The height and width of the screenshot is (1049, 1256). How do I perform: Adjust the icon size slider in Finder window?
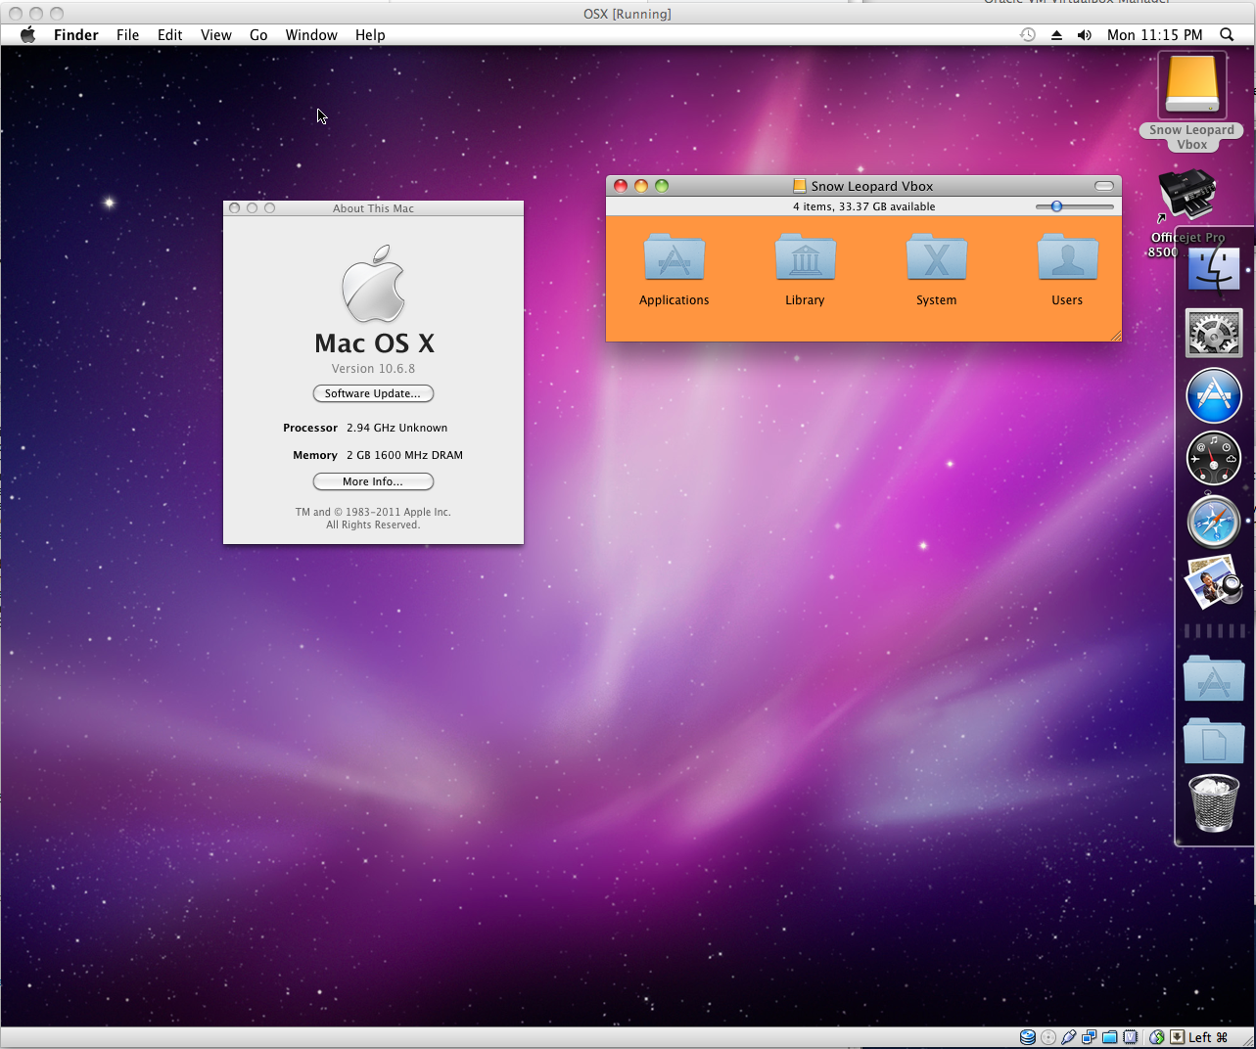tap(1057, 206)
